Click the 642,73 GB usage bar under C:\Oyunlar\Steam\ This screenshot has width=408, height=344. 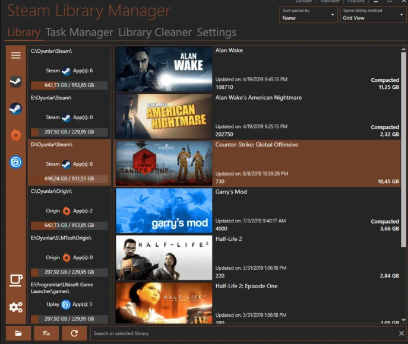pyautogui.click(x=69, y=85)
